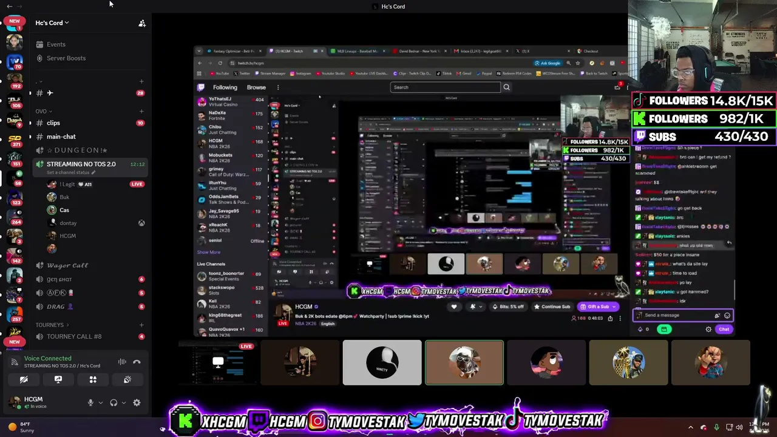Image resolution: width=777 pixels, height=437 pixels.
Task: Open the clips text channel
Action: 53,123
